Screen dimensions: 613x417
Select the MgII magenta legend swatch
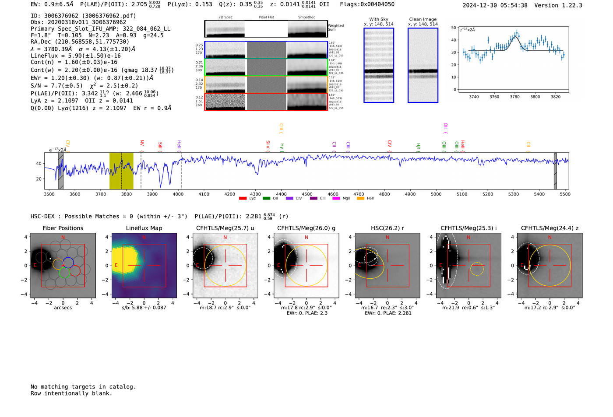click(336, 198)
